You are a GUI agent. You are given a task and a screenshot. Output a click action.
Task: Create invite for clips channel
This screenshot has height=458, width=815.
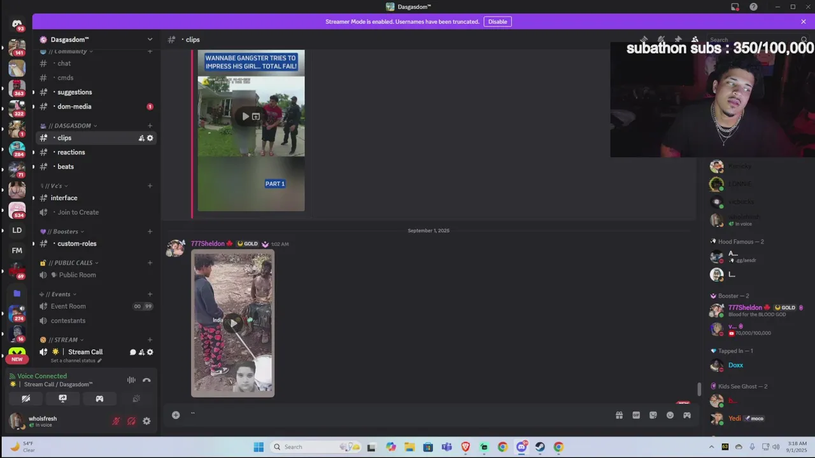[x=141, y=138]
